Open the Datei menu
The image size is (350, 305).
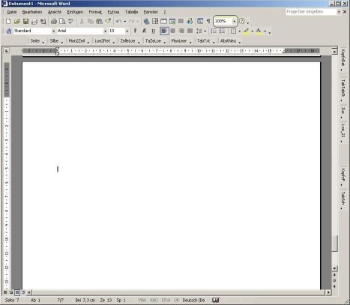(11, 12)
